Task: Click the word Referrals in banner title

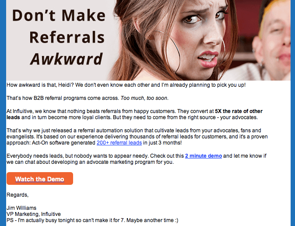Action: [x=67, y=37]
